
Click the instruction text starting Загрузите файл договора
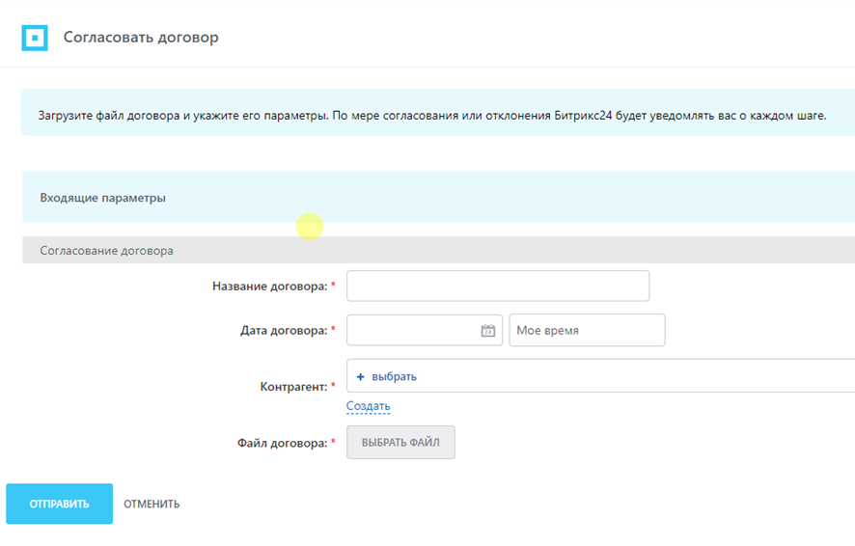tap(432, 116)
